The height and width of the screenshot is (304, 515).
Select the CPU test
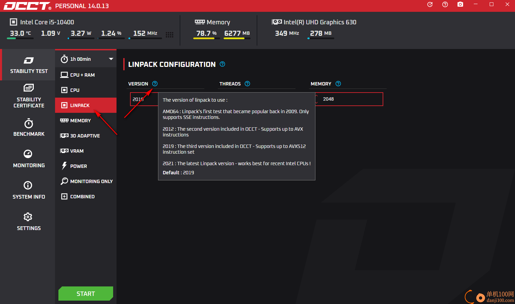click(x=86, y=90)
